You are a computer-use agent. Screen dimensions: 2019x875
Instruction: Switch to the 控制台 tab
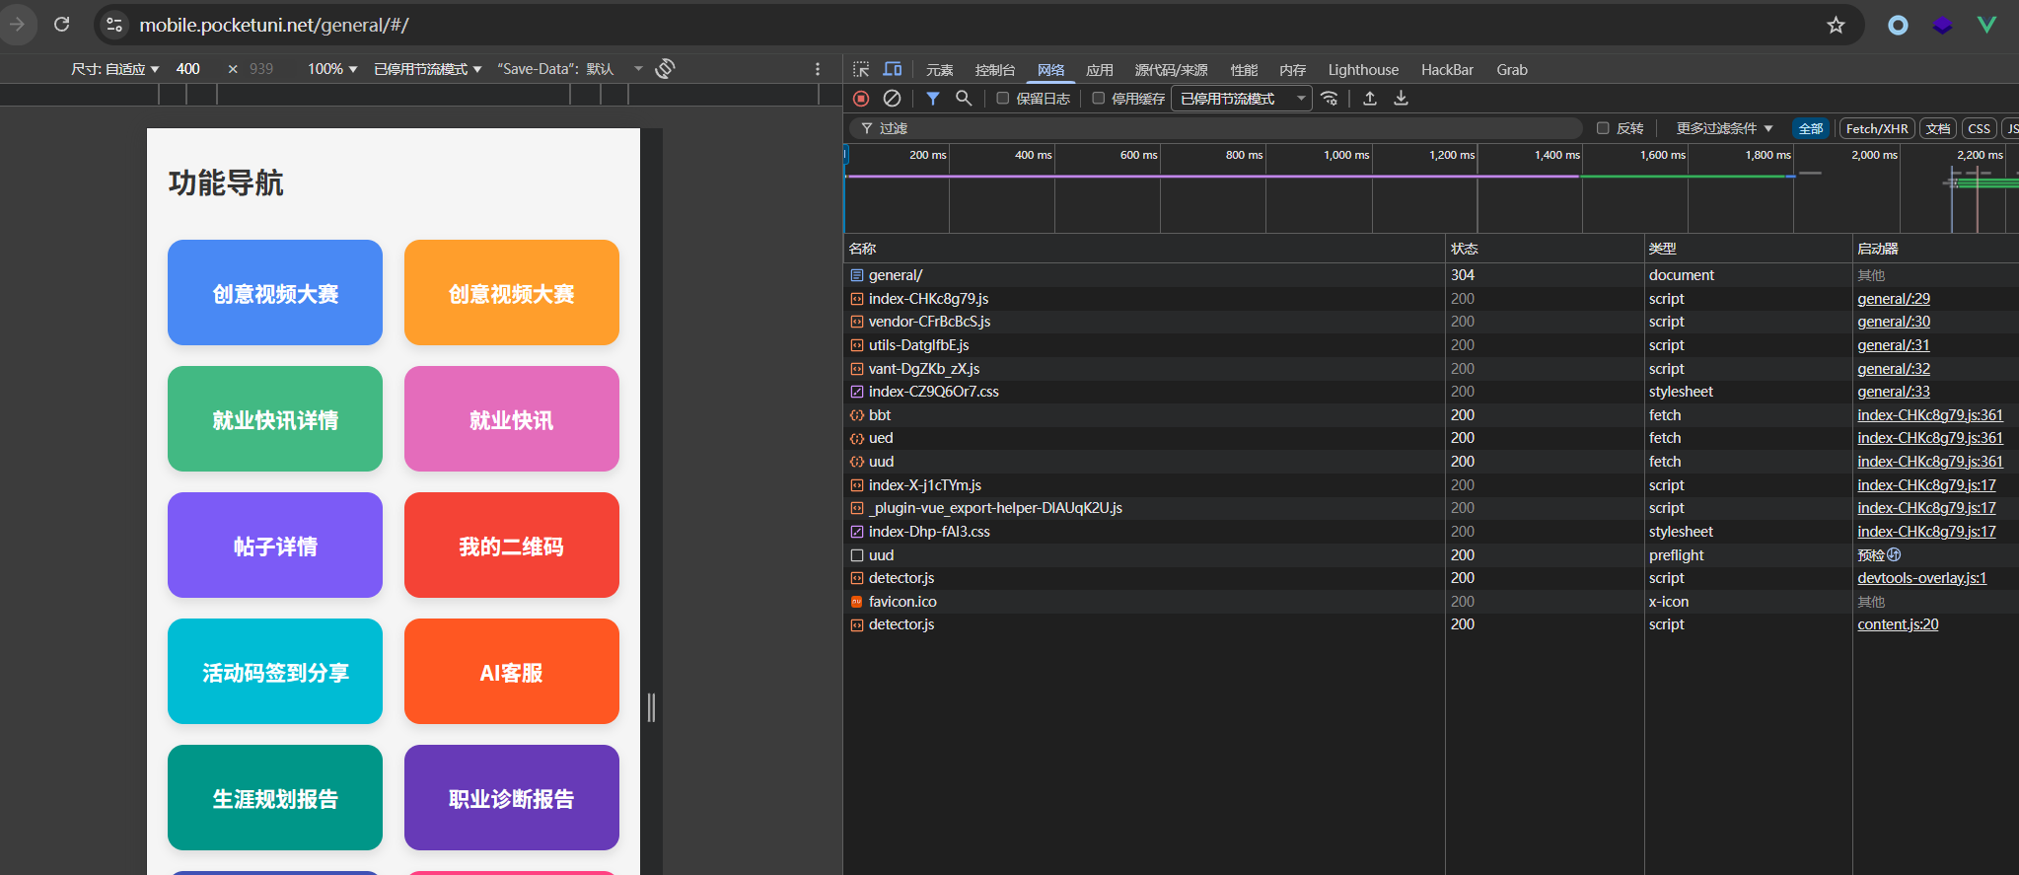click(994, 70)
